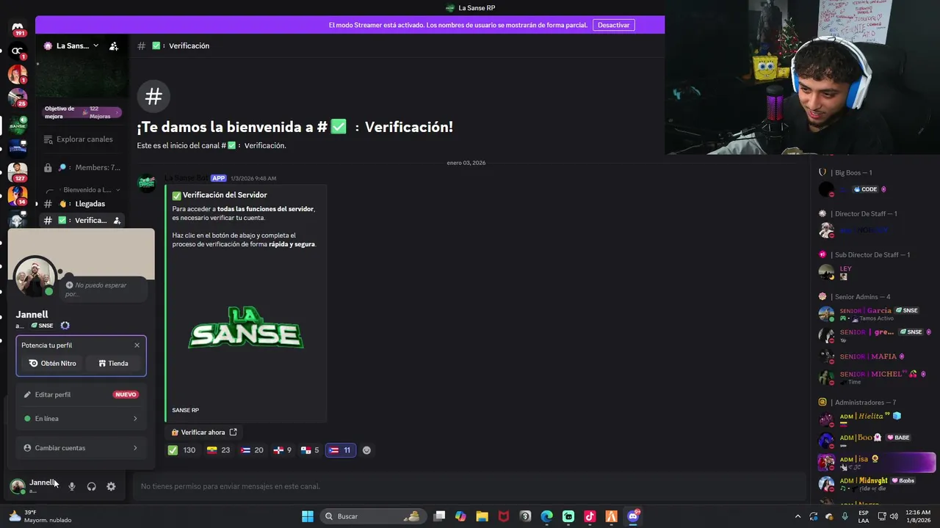Viewport: 940px width, 528px height.
Task: Click the APP badge on bot message
Action: pyautogui.click(x=218, y=178)
